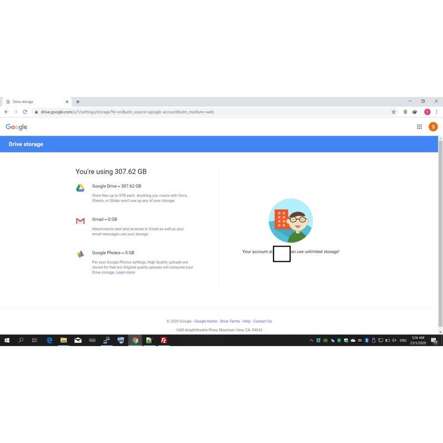Open the Google apps grid menu

coord(419,127)
